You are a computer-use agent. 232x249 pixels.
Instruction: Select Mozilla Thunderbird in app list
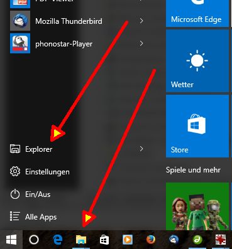tap(69, 21)
